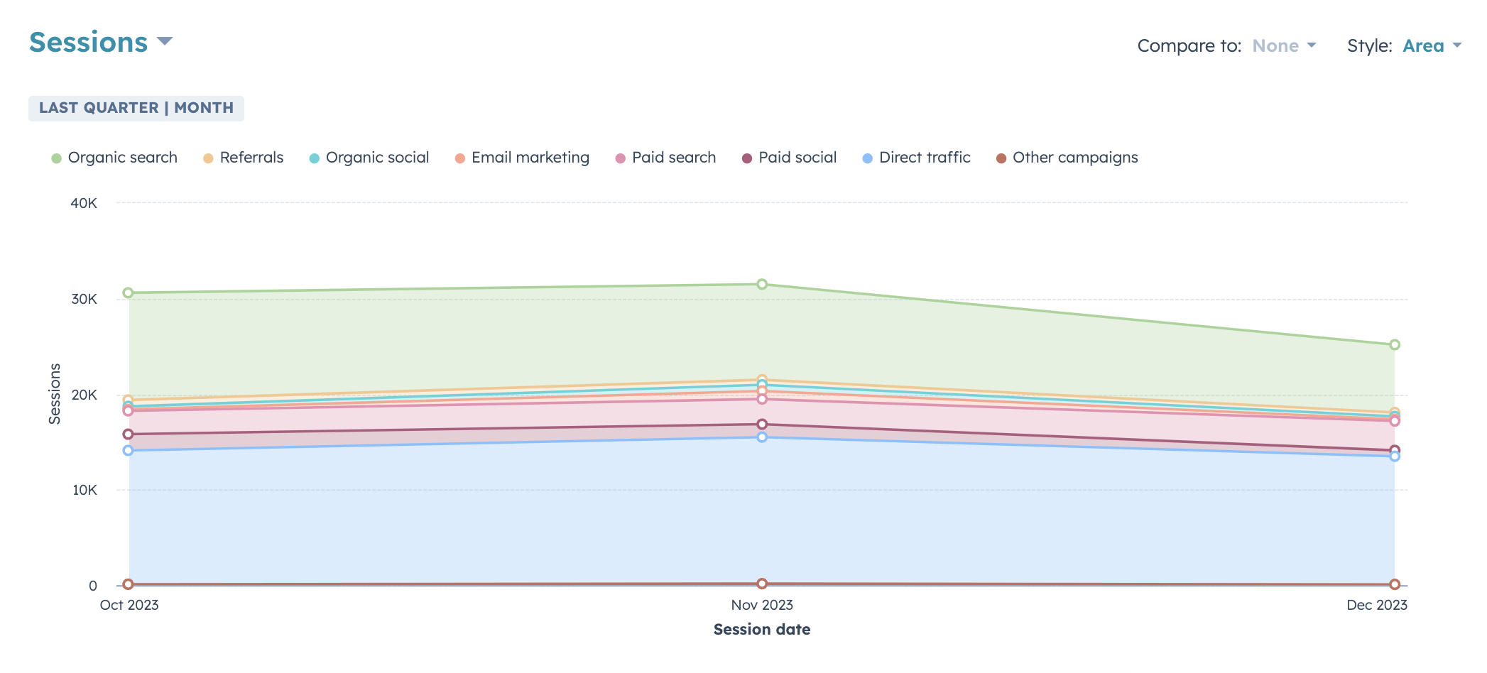Click Organic search data point for Oct 2023
Viewport: 1487px width, 673px height.
tap(129, 292)
